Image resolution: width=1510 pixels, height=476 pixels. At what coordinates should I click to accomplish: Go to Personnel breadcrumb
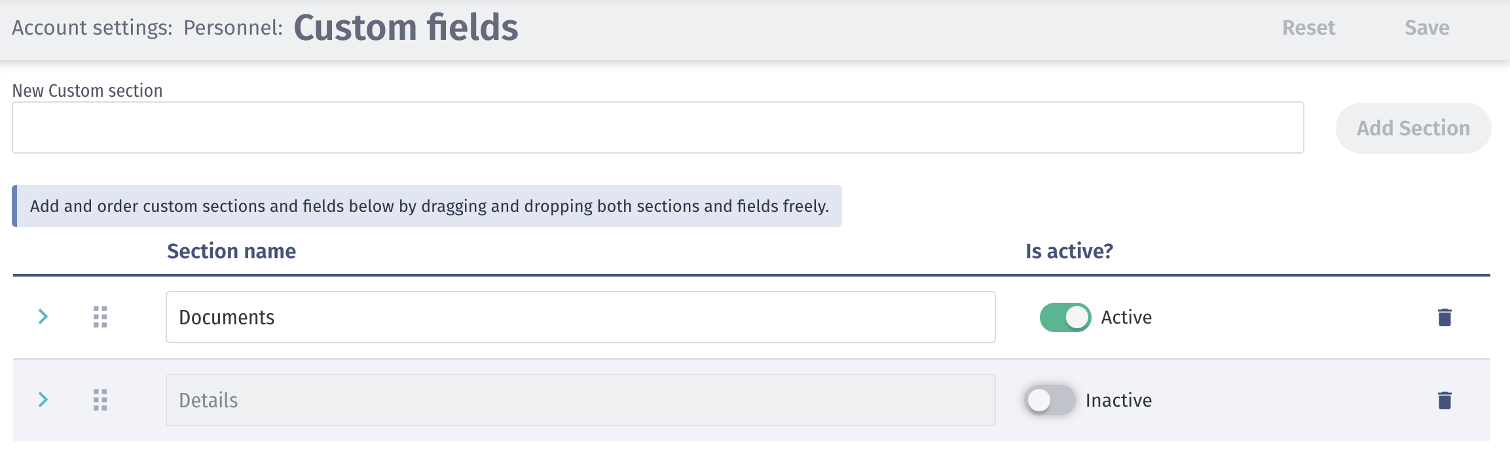(233, 27)
